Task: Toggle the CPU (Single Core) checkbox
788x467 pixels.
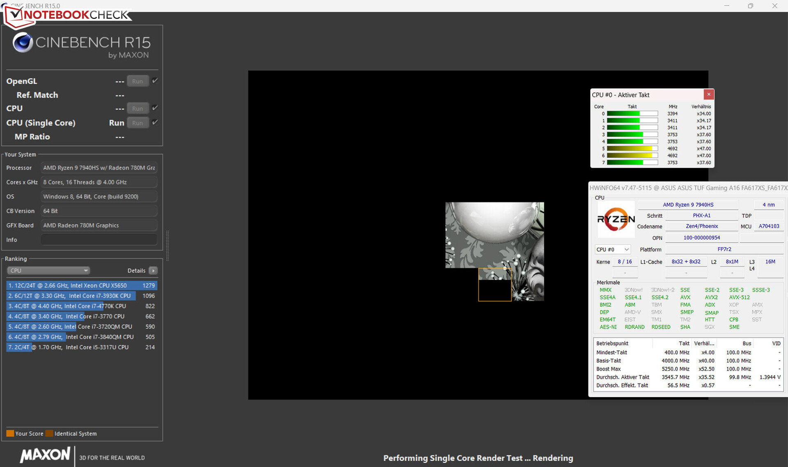Action: 155,122
